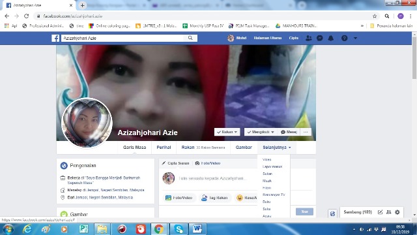Open Microsoft Word from taskbar
This screenshot has width=417, height=235.
[197, 229]
